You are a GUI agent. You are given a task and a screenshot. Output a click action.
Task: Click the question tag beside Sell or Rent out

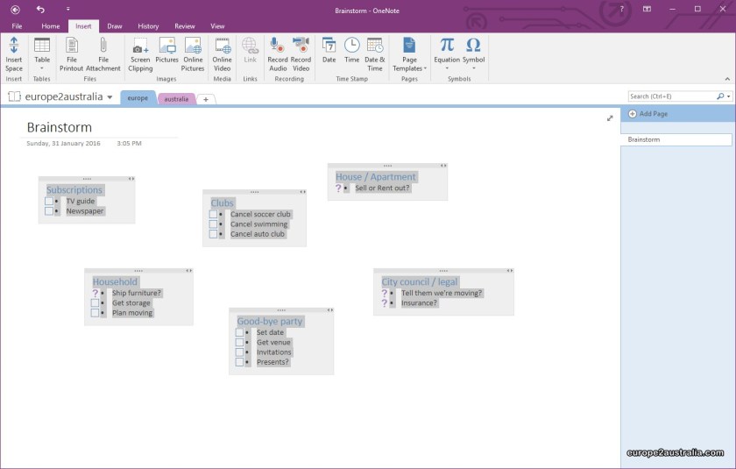[338, 188]
